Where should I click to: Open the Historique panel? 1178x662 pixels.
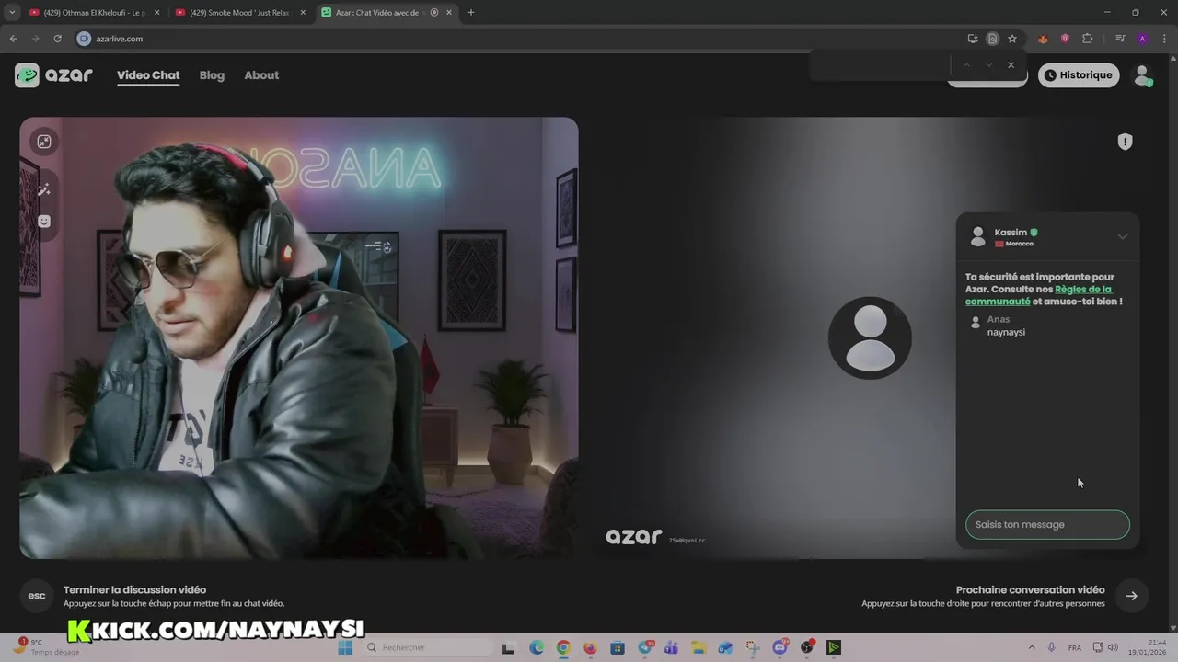pyautogui.click(x=1079, y=75)
